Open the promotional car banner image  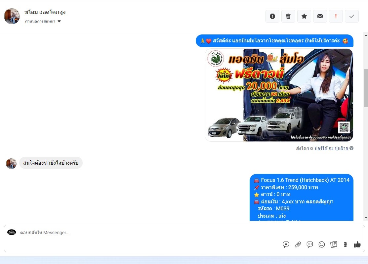(x=279, y=95)
